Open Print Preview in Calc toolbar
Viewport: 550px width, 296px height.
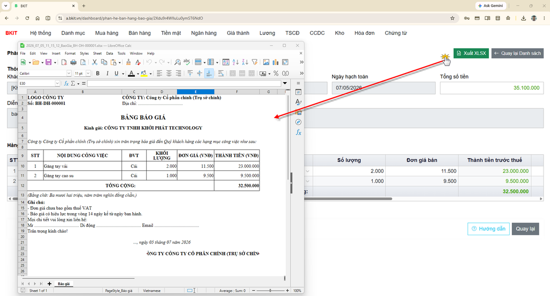pyautogui.click(x=83, y=62)
